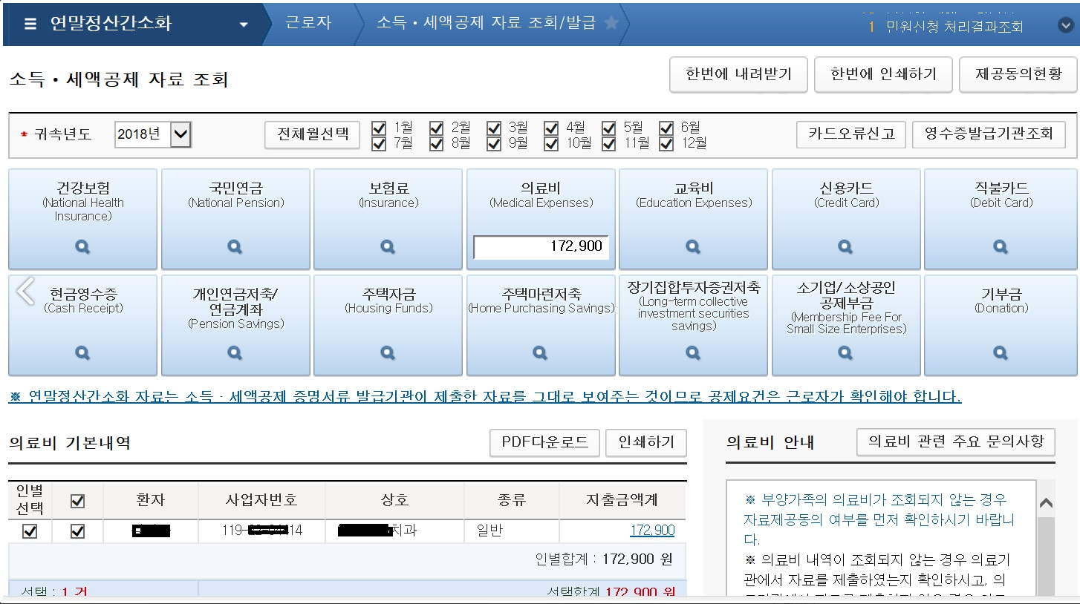The height and width of the screenshot is (604, 1080).
Task: Click magnifier icon on 현금영수증 card
Action: tap(82, 352)
